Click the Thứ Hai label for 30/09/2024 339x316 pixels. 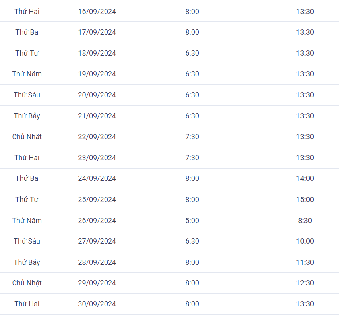click(27, 304)
